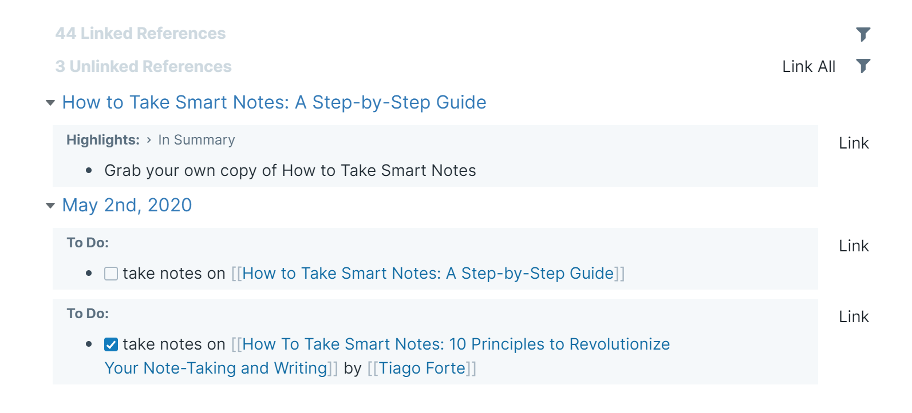Open the 10 Principles to Revolutionize link
The height and width of the screenshot is (413, 912).
tap(456, 344)
